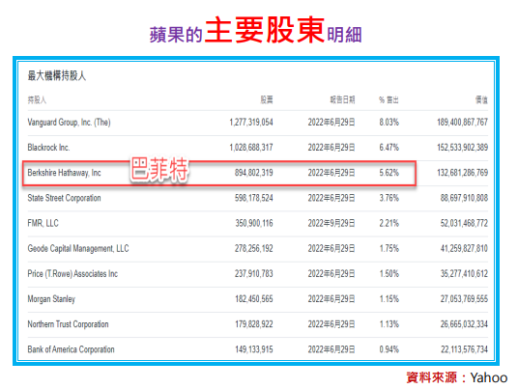Click the 持股人 column header

(x=37, y=99)
